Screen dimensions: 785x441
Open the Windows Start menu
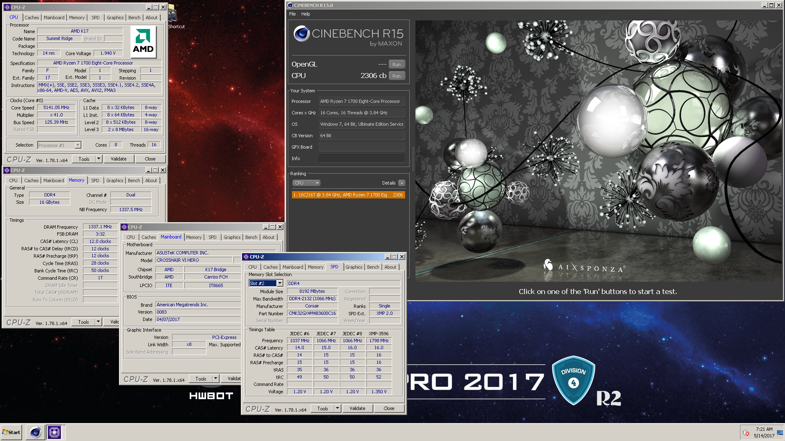click(11, 432)
